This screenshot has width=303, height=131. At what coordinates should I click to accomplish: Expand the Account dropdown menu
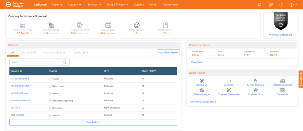pyautogui.click(x=74, y=5)
